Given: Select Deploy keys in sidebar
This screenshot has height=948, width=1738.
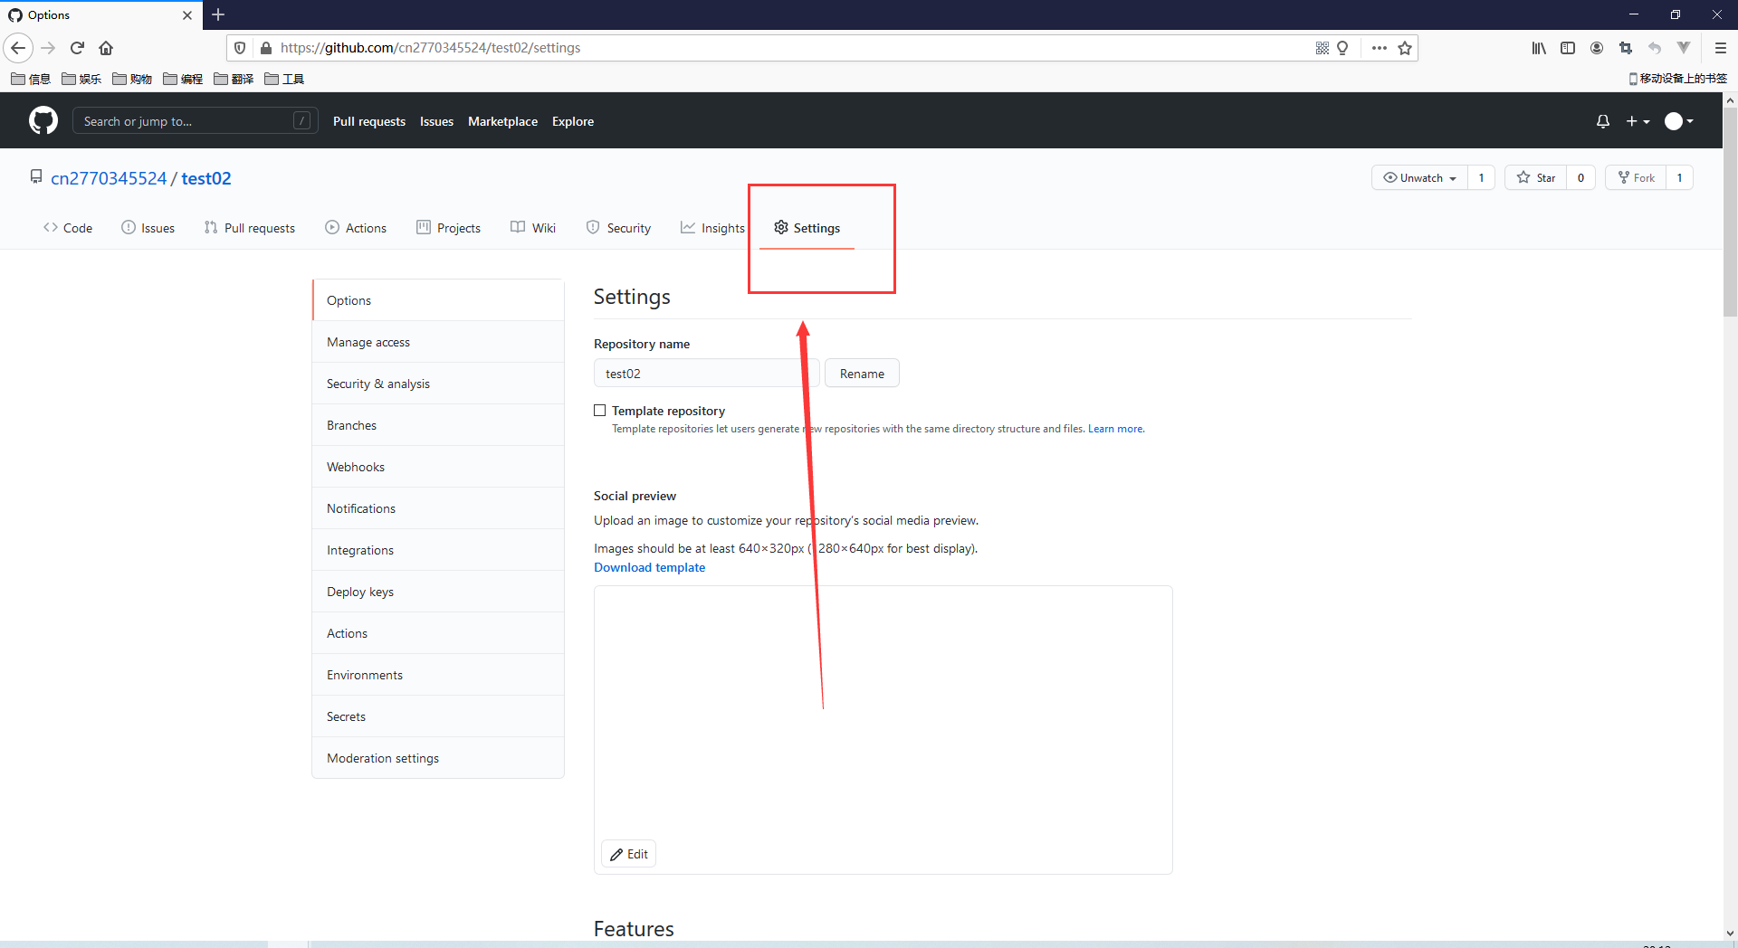Looking at the screenshot, I should (438, 592).
